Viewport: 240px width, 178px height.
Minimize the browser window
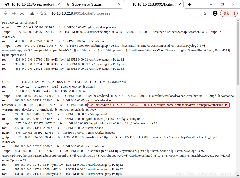[x=211, y=4]
